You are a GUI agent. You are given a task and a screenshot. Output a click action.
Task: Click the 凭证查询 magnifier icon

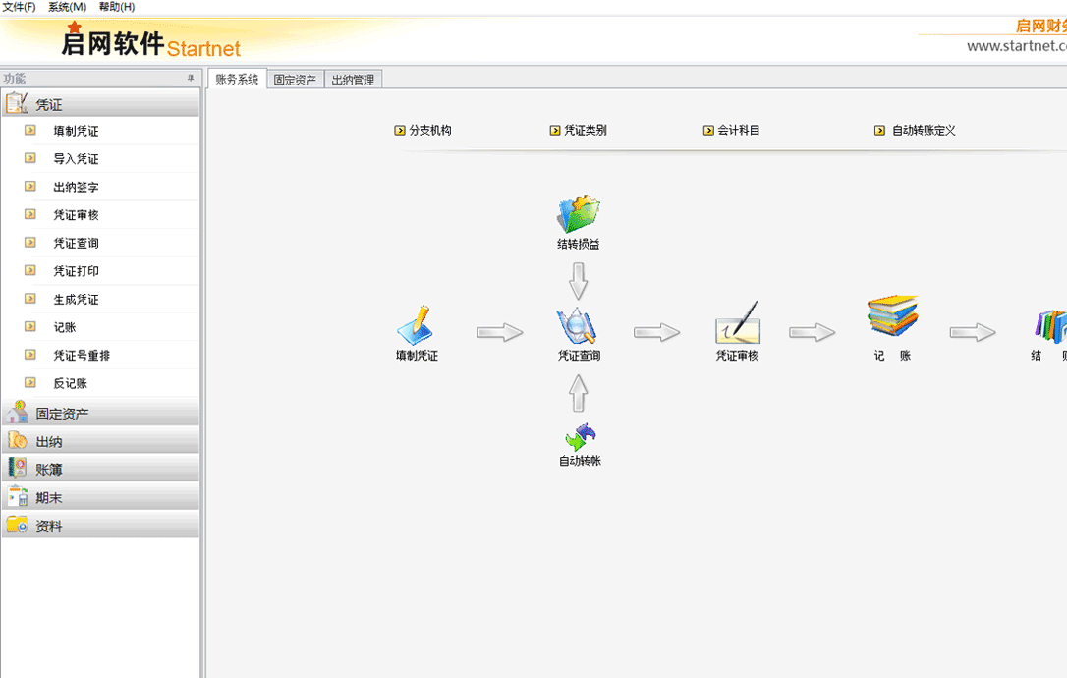pyautogui.click(x=578, y=325)
